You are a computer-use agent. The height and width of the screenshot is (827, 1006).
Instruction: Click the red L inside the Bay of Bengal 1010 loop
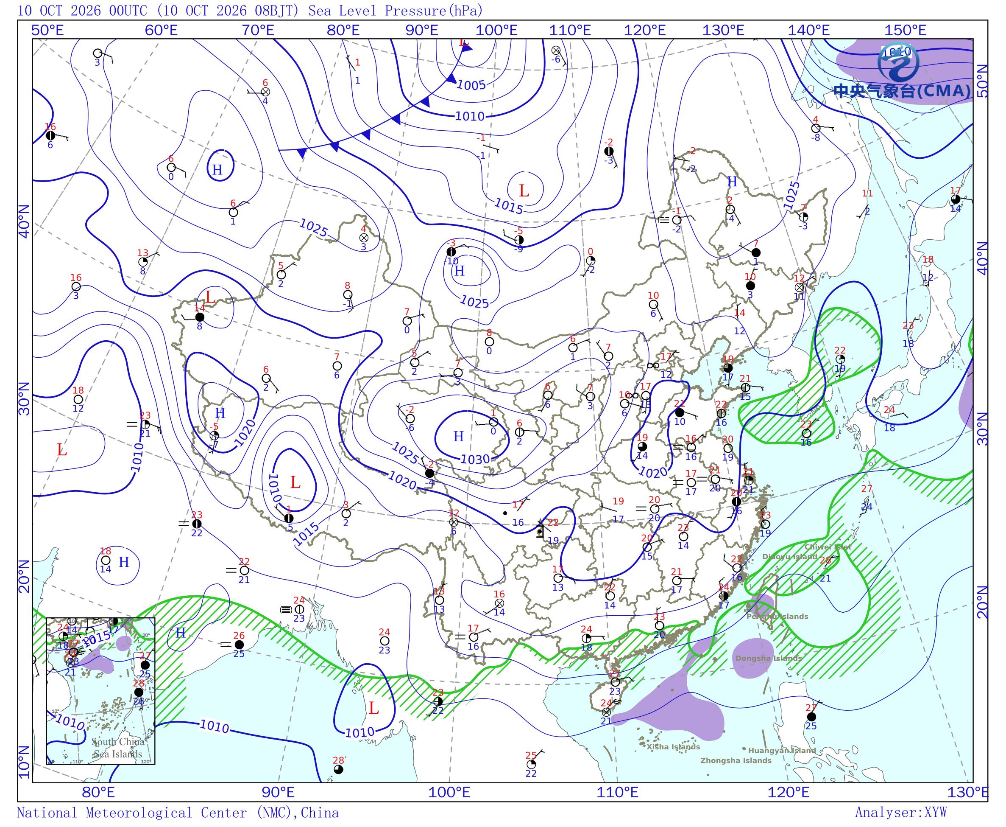click(373, 708)
